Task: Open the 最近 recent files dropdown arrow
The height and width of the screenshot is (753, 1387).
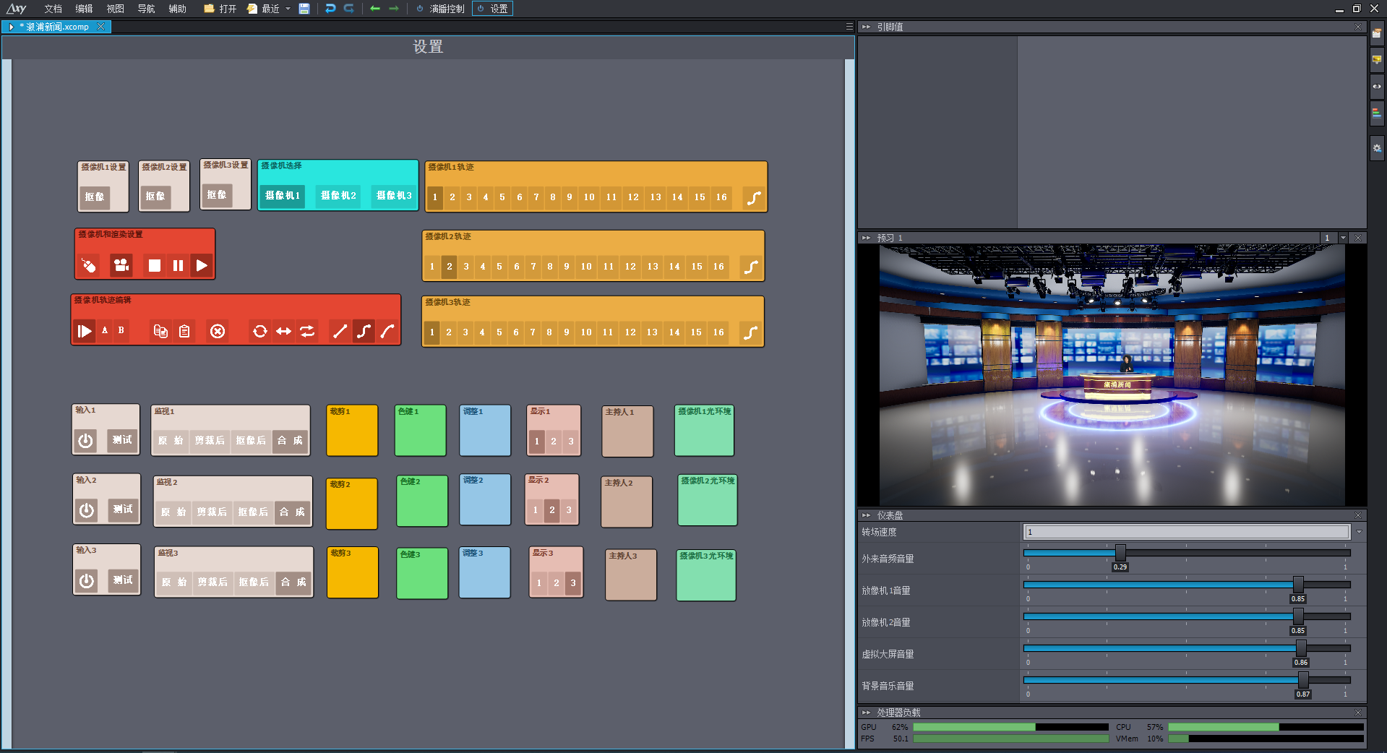Action: pos(288,9)
